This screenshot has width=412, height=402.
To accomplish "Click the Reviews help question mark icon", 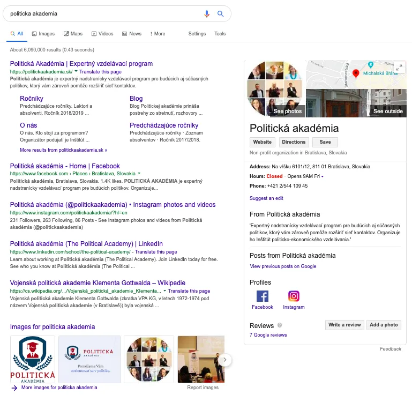I will pos(280,325).
